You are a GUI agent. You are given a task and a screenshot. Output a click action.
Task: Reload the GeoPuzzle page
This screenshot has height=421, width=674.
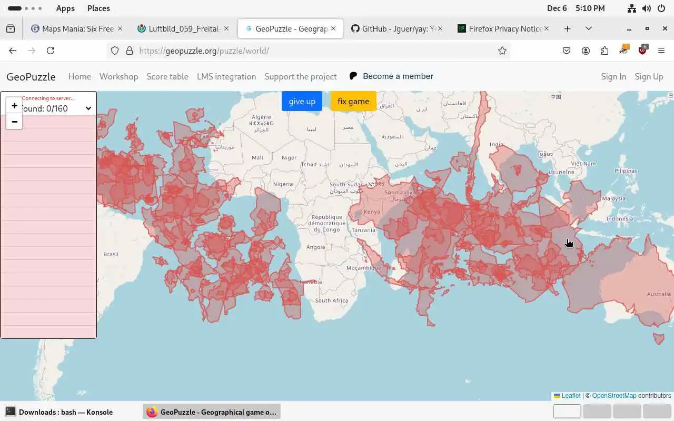click(51, 51)
